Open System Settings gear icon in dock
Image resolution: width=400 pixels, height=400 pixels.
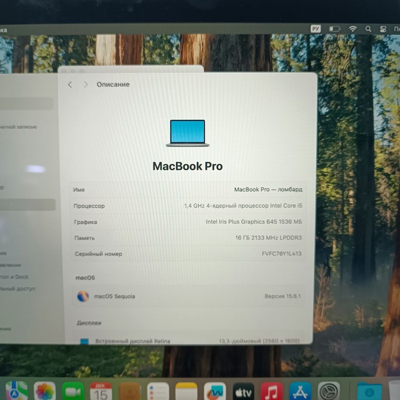coord(329,392)
